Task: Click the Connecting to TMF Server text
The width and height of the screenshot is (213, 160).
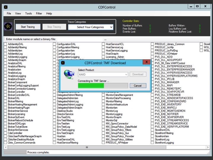Action: coord(93,81)
